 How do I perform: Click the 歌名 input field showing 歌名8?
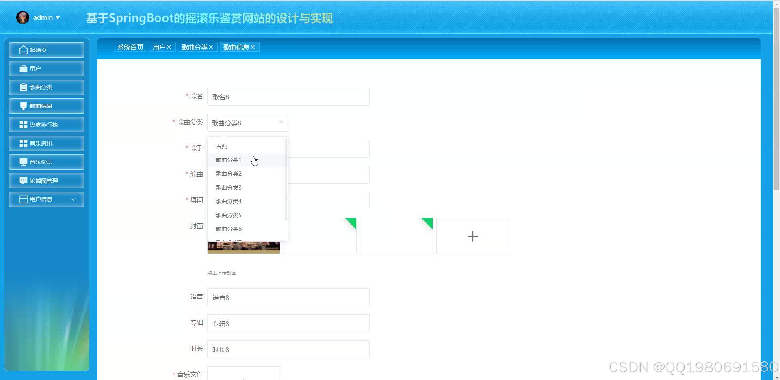[x=288, y=97]
